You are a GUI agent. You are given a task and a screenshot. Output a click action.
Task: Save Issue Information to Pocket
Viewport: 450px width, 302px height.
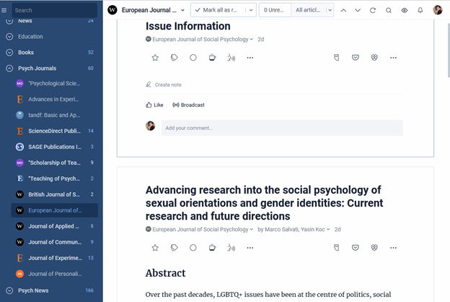(x=356, y=58)
